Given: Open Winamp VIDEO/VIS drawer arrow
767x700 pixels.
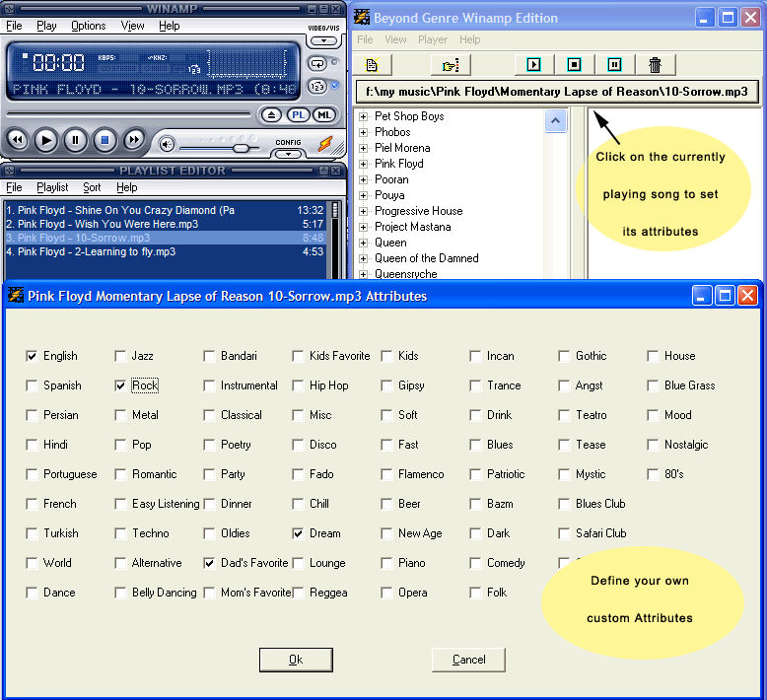Looking at the screenshot, I should point(323,40).
